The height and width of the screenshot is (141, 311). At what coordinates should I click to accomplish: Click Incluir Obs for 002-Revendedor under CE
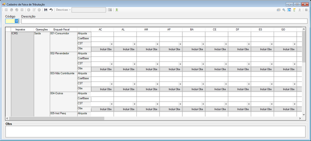coord(217,69)
